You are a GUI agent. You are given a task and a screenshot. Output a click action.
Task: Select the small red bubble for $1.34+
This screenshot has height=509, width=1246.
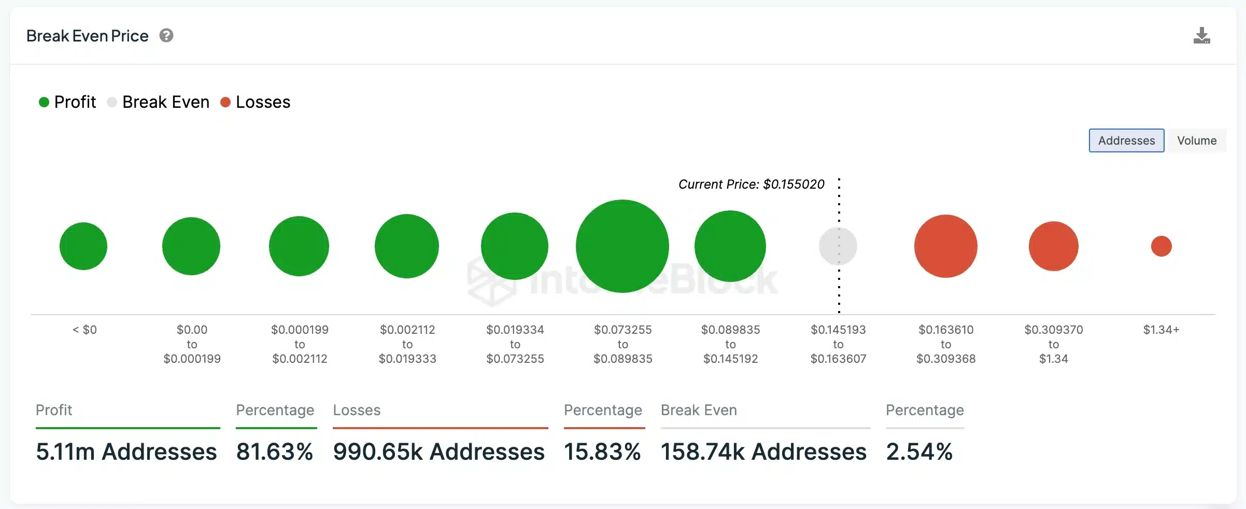[x=1162, y=246]
